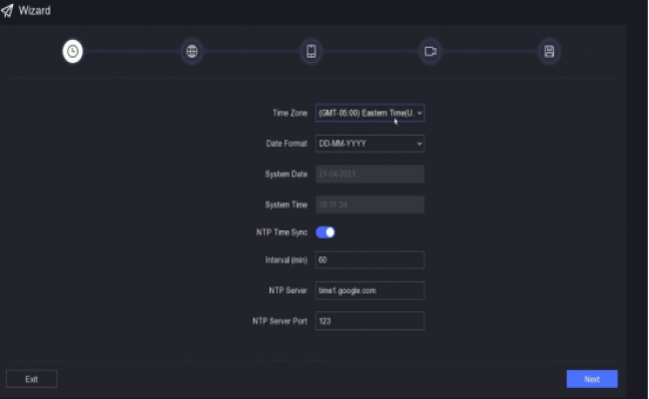Image resolution: width=649 pixels, height=399 pixels.
Task: Click the Wizard title text
Action: click(35, 10)
